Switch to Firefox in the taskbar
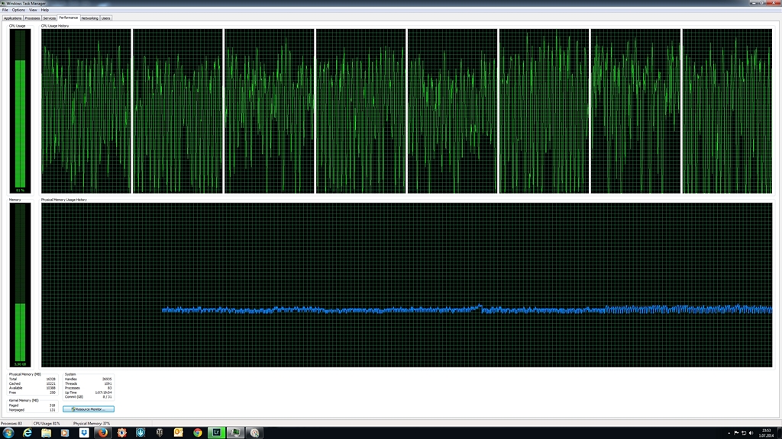This screenshot has height=439, width=782. coord(103,433)
